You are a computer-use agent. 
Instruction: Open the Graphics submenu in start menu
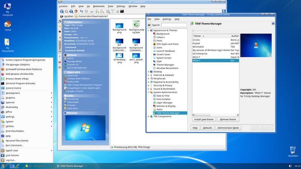tap(26, 98)
